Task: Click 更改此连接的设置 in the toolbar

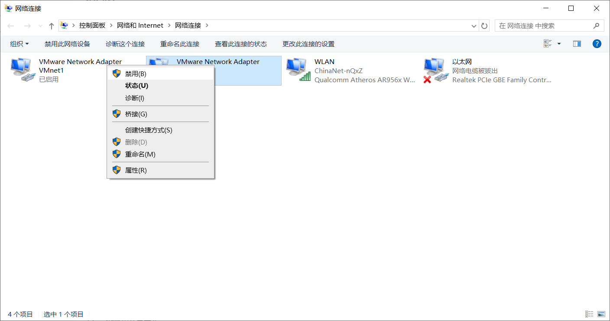Action: 308,44
